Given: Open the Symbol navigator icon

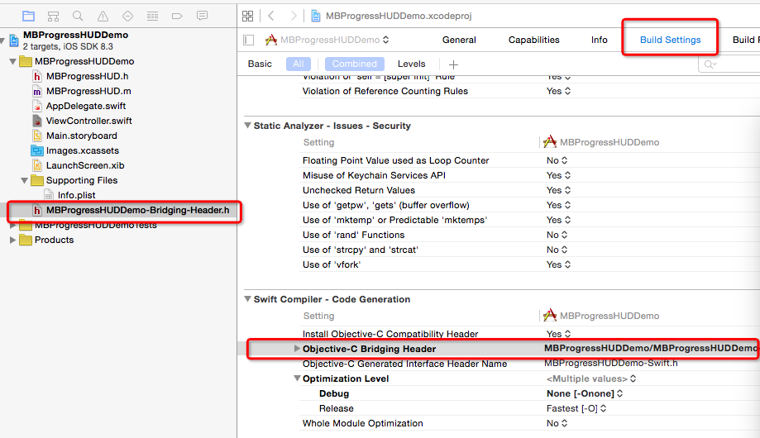Looking at the screenshot, I should click(53, 16).
